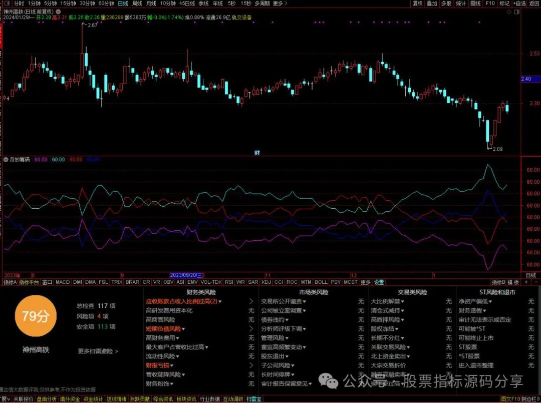Click the 窗口 button in indicator bar
This screenshot has width=541, height=403.
pyautogui.click(x=47, y=282)
